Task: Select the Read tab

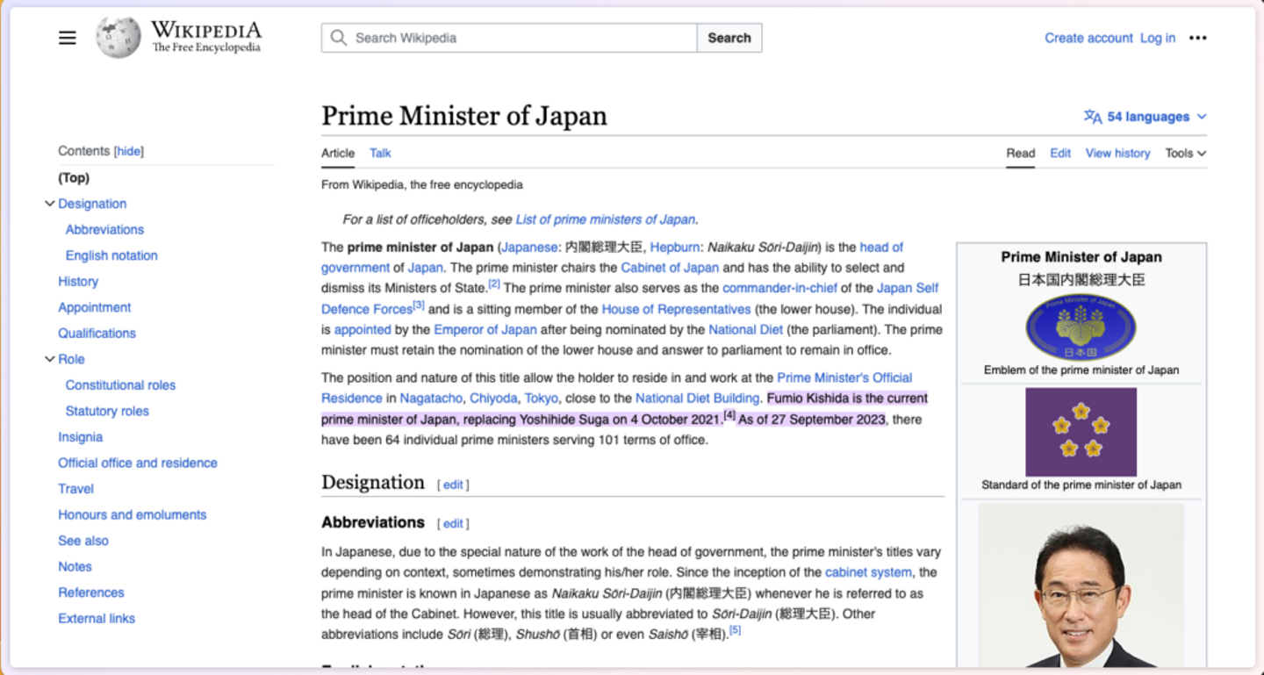Action: click(x=1020, y=153)
